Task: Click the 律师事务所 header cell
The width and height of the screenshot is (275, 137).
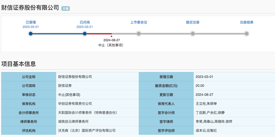Action: [29, 122]
